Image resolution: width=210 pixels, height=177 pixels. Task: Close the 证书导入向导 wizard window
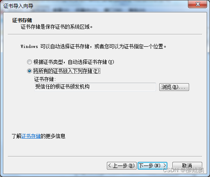coord(198,4)
